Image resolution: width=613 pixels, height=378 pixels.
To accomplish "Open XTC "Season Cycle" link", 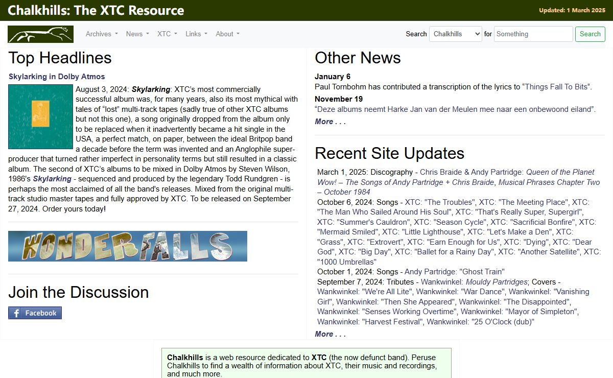I will (450, 222).
